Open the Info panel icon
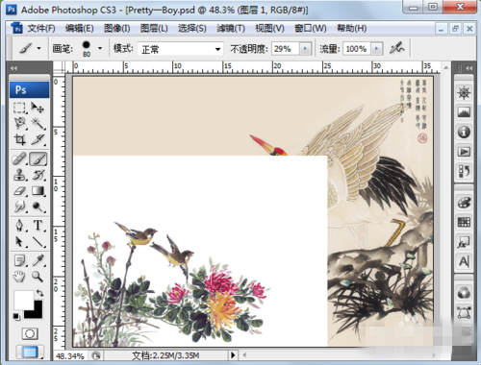This screenshot has width=481, height=365. (464, 132)
